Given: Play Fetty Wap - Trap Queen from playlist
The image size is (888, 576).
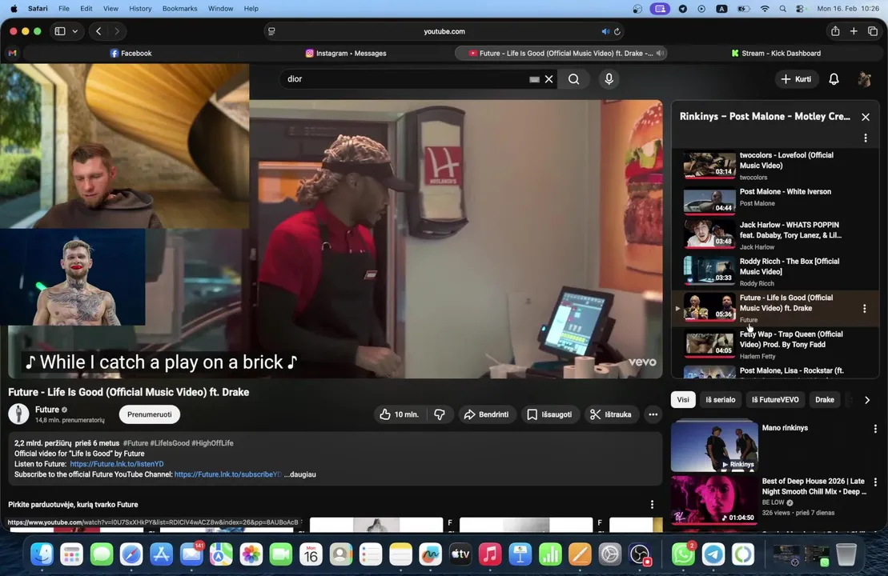Looking at the screenshot, I should 775,345.
